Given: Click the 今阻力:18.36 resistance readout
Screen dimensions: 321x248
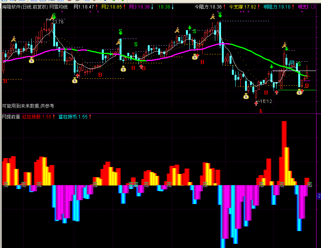Looking at the screenshot, I should 208,7.
